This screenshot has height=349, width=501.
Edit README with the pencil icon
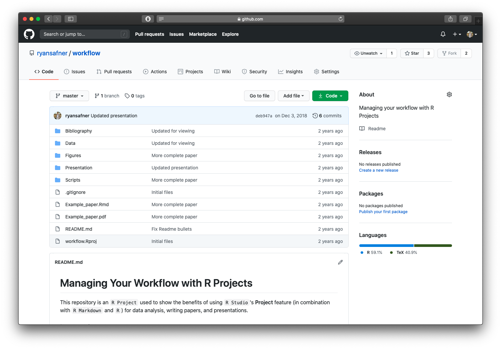coord(340,262)
